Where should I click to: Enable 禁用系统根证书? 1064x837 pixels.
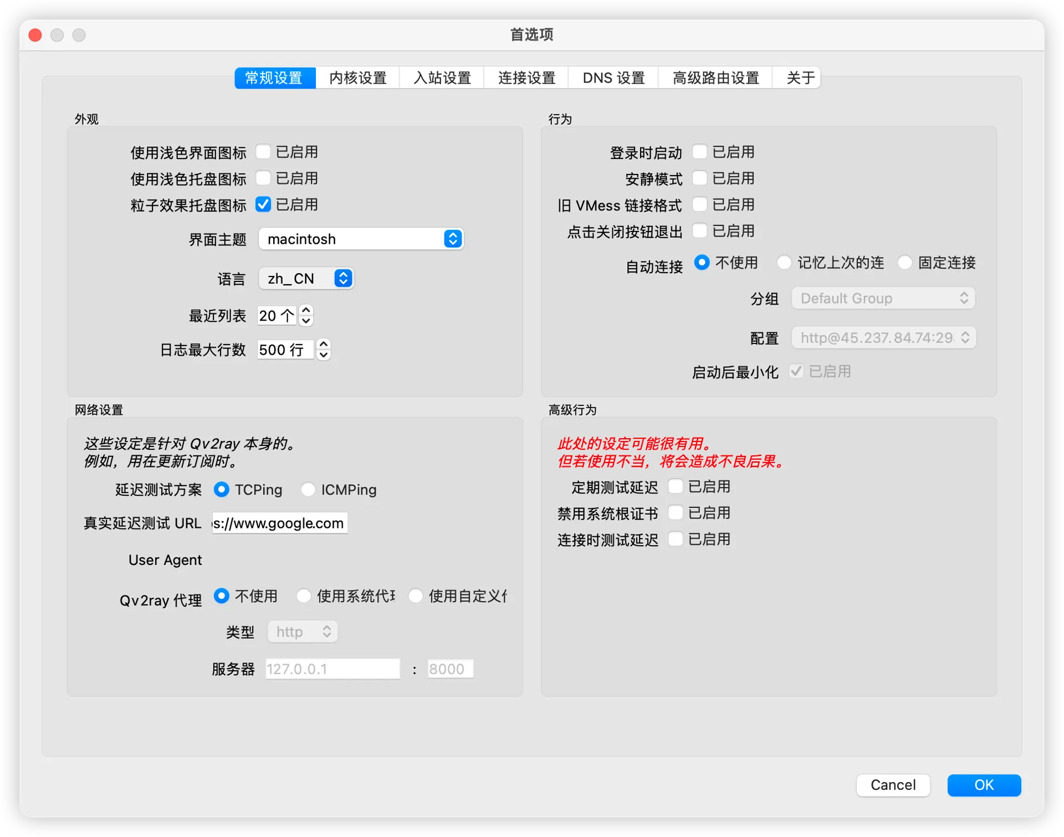676,513
